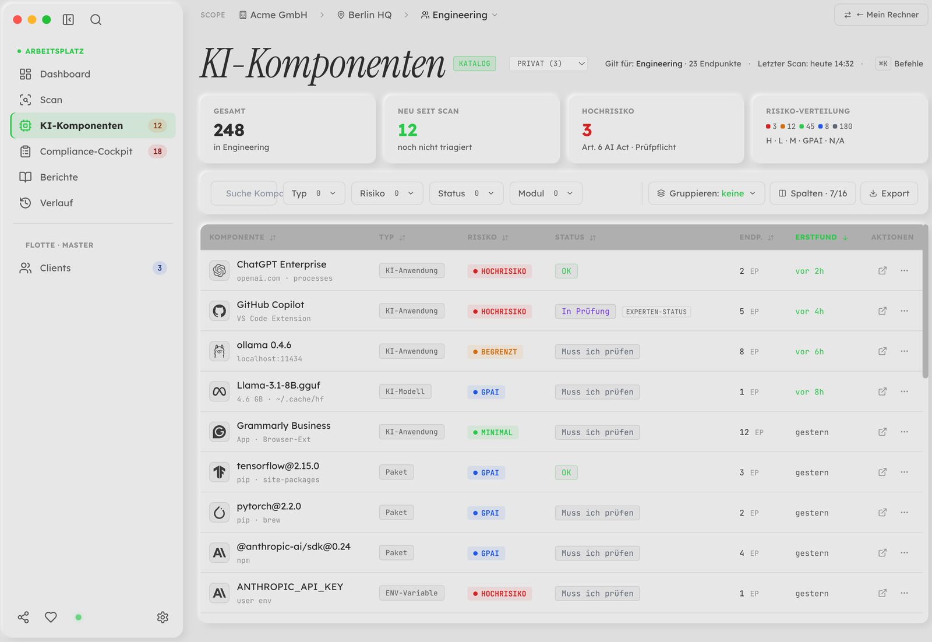The width and height of the screenshot is (932, 642).
Task: Open tensorflow@2.15.0 external link icon
Action: pos(882,472)
